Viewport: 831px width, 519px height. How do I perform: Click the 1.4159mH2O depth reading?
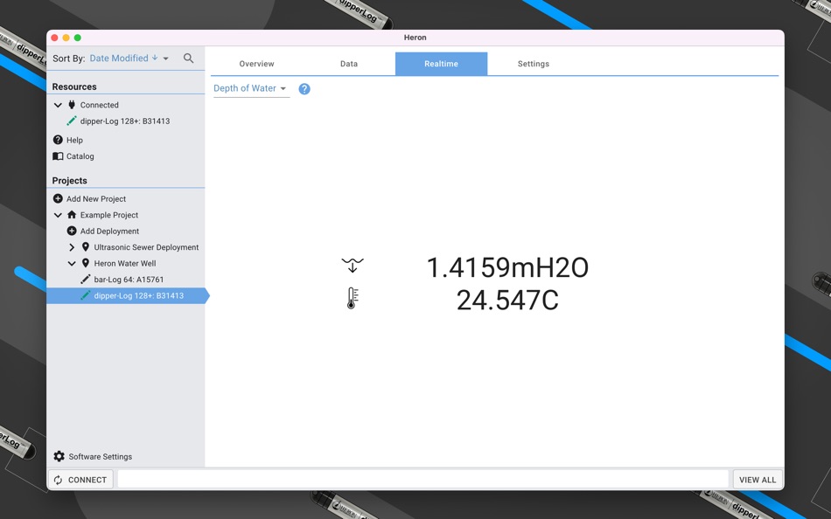(507, 267)
